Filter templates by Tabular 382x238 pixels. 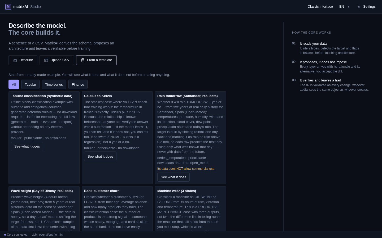coord(30,84)
